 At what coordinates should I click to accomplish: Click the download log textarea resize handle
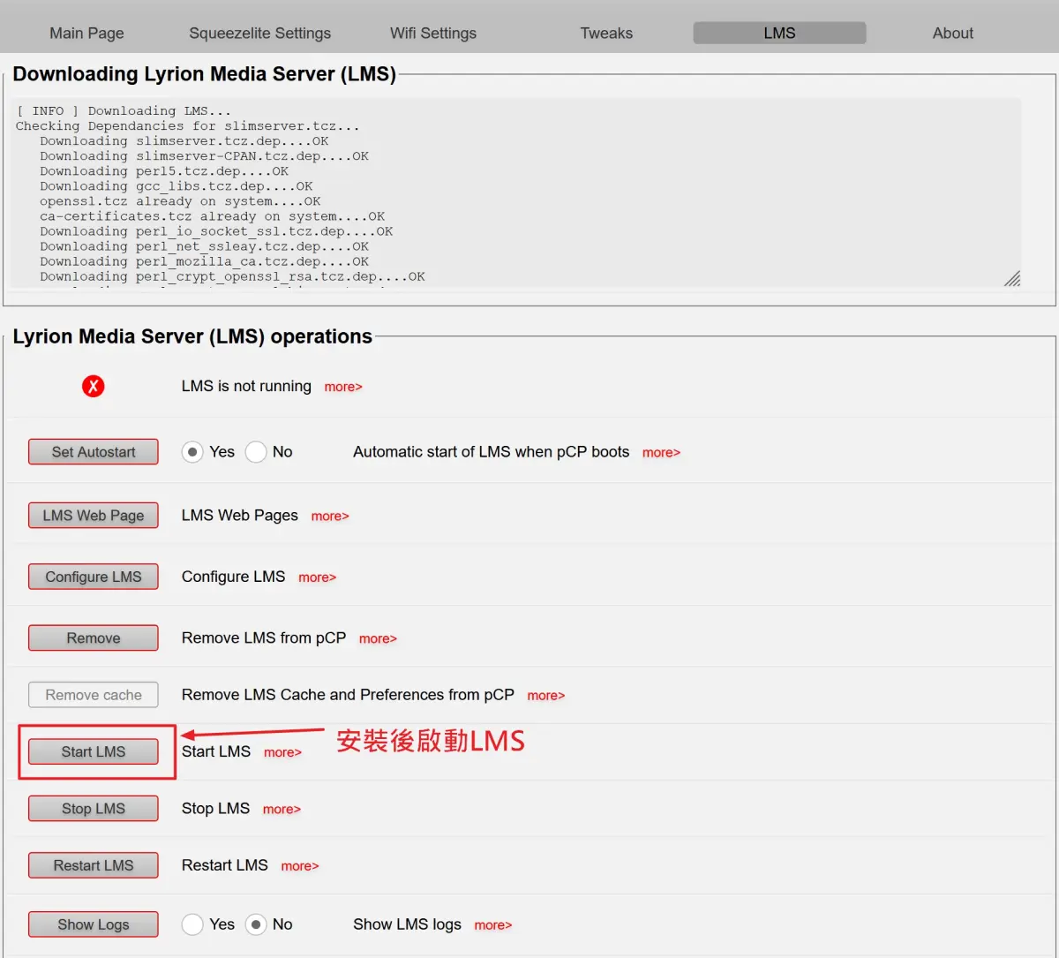click(1013, 279)
